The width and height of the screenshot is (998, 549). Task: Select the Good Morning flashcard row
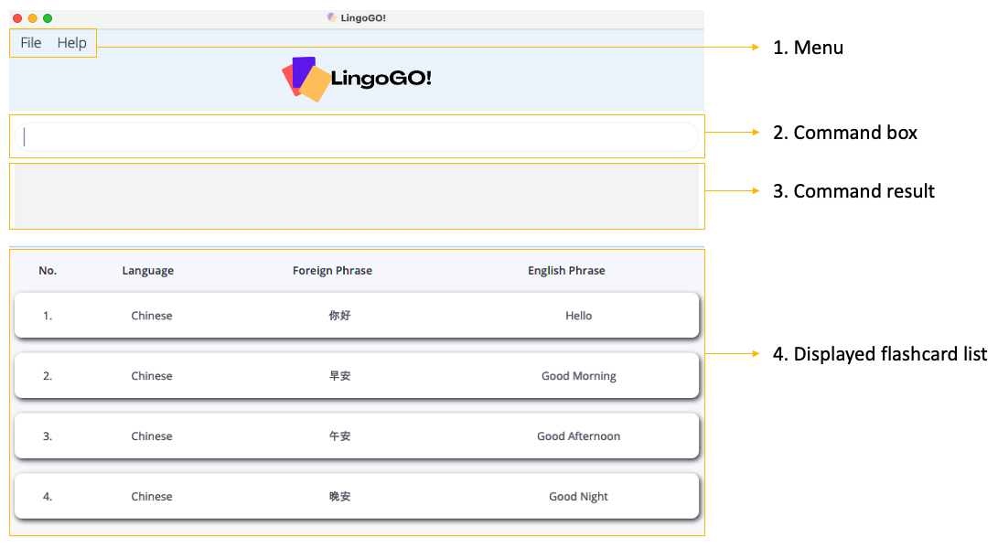[x=357, y=376]
